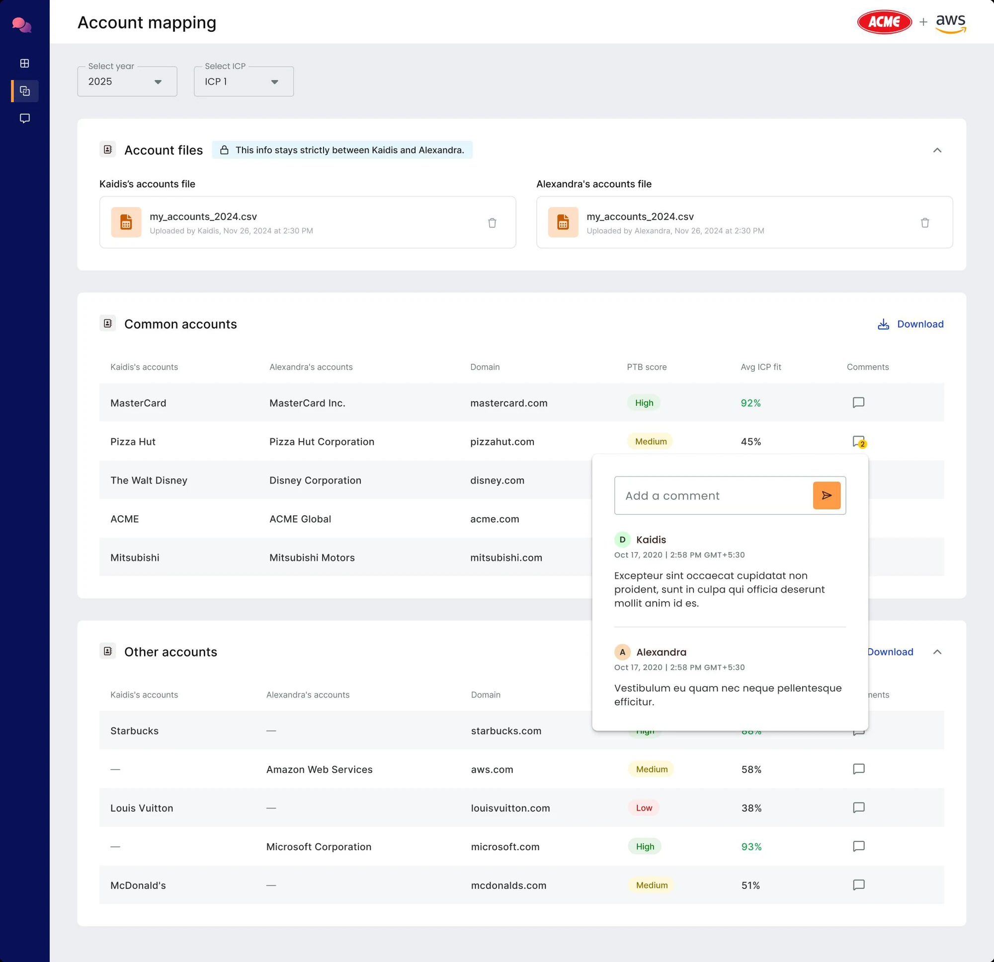The height and width of the screenshot is (962, 994).
Task: Select the account mapping sidebar icon
Action: coord(25,91)
